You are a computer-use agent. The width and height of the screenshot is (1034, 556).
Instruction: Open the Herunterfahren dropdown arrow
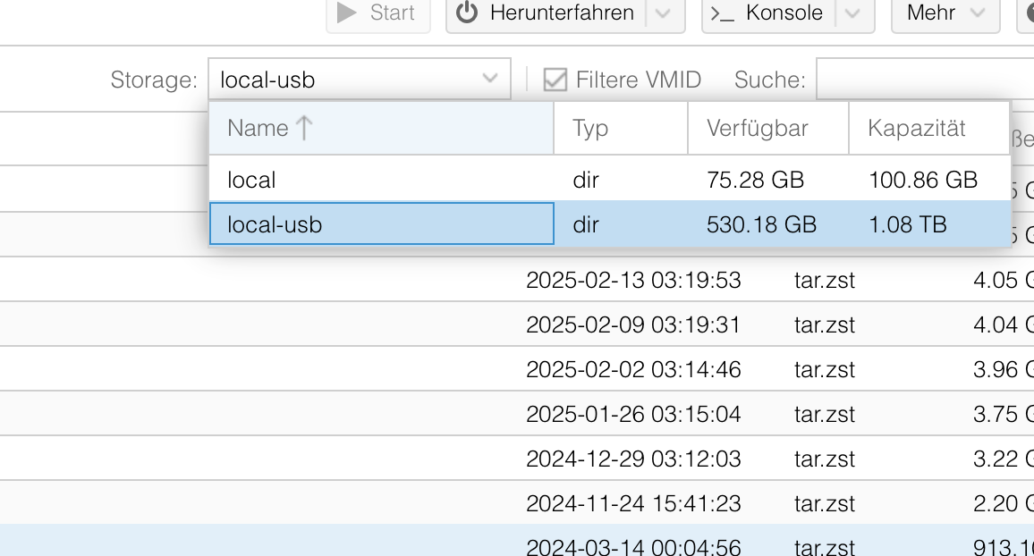662,13
